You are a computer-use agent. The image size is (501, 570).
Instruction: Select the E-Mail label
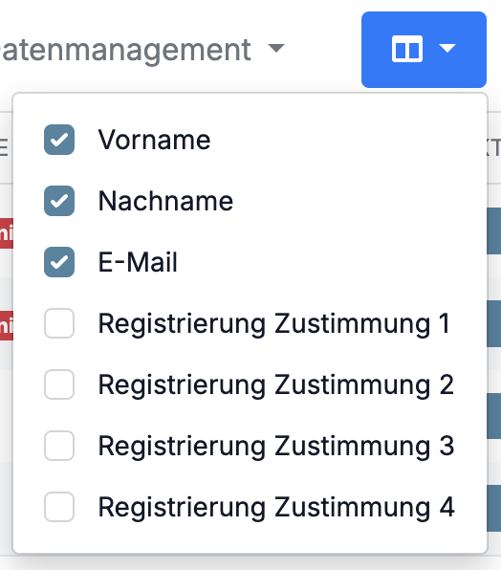pyautogui.click(x=138, y=262)
